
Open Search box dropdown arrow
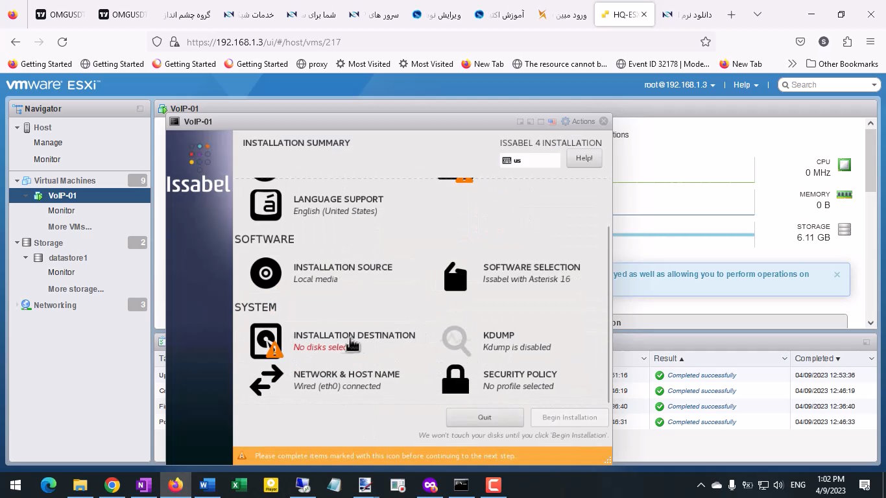tap(874, 85)
